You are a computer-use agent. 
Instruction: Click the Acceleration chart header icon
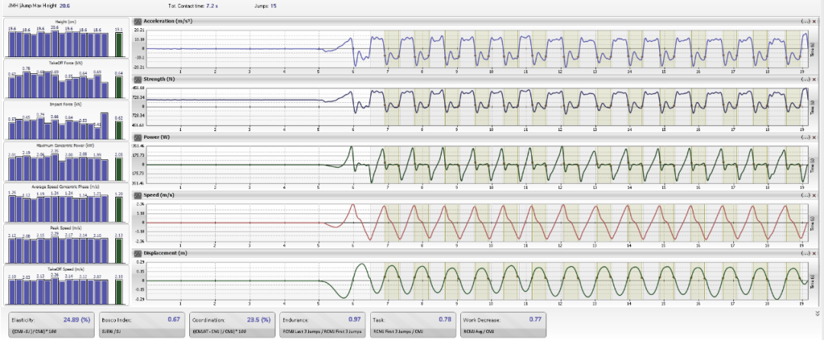click(x=137, y=21)
